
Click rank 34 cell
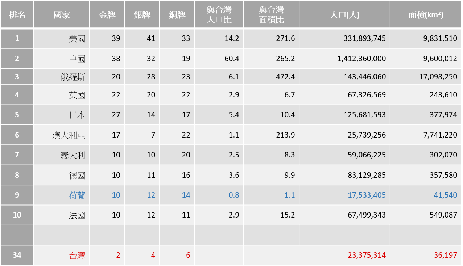(17, 256)
